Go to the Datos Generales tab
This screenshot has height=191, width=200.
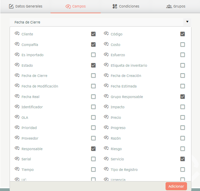(x=26, y=6)
